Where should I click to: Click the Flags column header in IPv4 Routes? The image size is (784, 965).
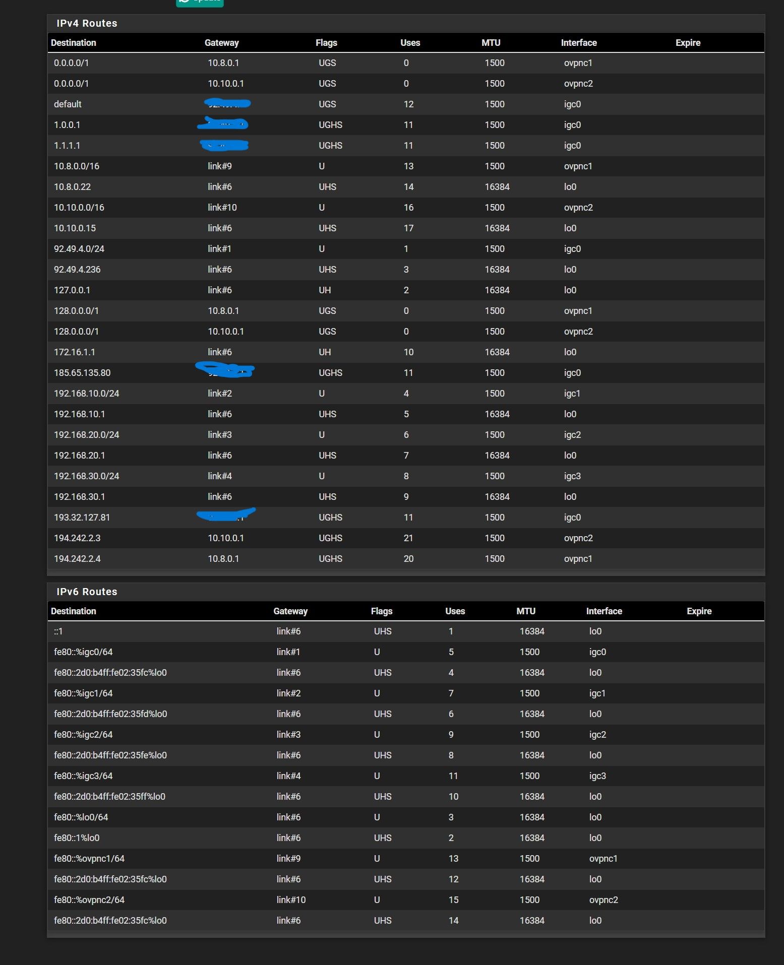tap(326, 43)
